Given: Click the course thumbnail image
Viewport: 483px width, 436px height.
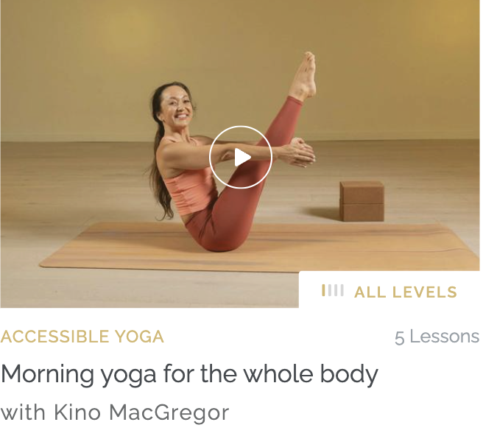Looking at the screenshot, I should coord(240,153).
